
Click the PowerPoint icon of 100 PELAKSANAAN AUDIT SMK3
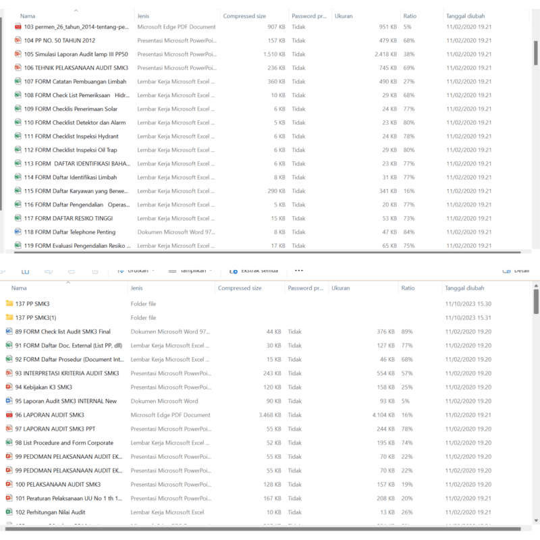pyautogui.click(x=9, y=484)
